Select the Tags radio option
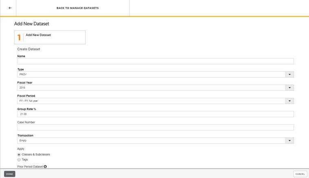 click(x=19, y=160)
